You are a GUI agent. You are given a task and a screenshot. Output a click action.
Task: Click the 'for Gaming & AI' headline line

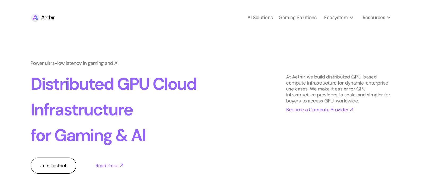(x=88, y=136)
